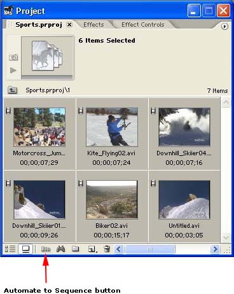Click the poster frame camera icon

[13, 57]
